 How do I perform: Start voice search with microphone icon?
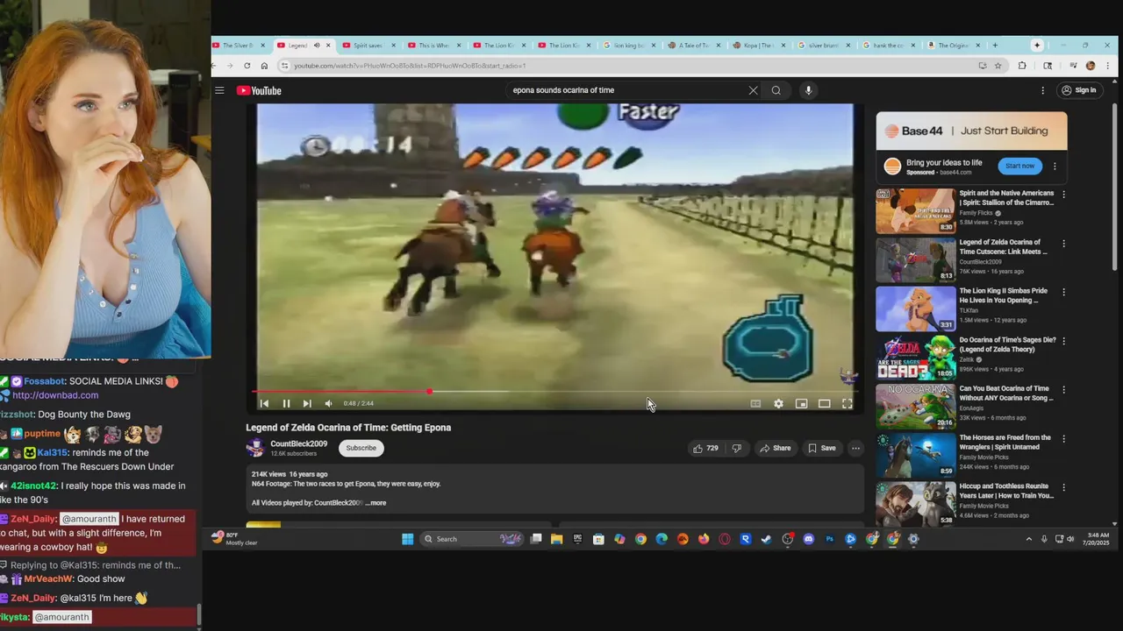point(809,90)
